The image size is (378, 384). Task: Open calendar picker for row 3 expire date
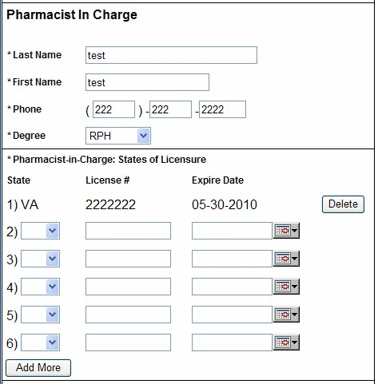(x=286, y=259)
